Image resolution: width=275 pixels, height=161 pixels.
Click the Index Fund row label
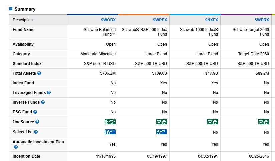[23, 83]
